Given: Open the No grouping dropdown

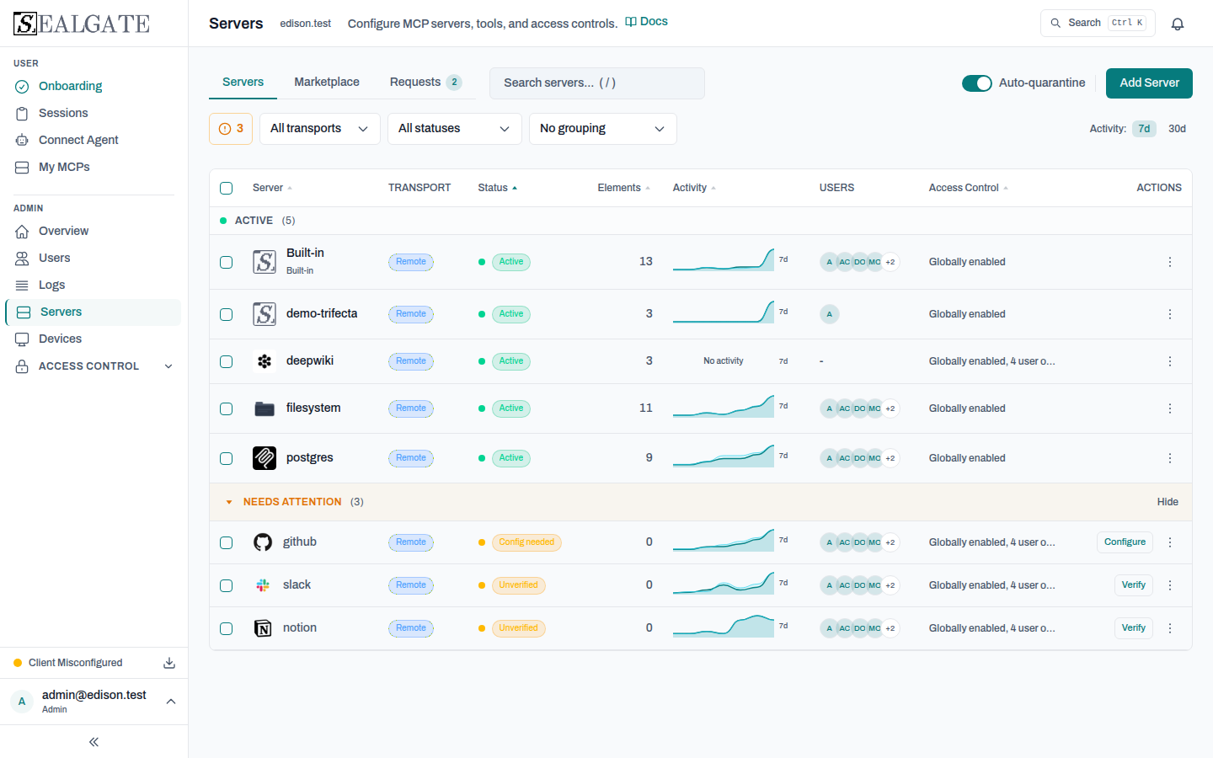Looking at the screenshot, I should [603, 129].
